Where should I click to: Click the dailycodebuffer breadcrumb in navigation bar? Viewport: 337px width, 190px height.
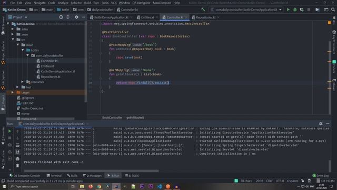100,9
